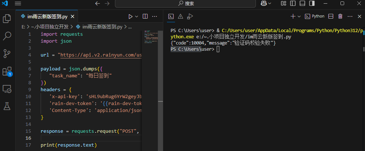Open the Explorer view in activity bar
365x151 pixels.
pyautogui.click(x=7, y=19)
